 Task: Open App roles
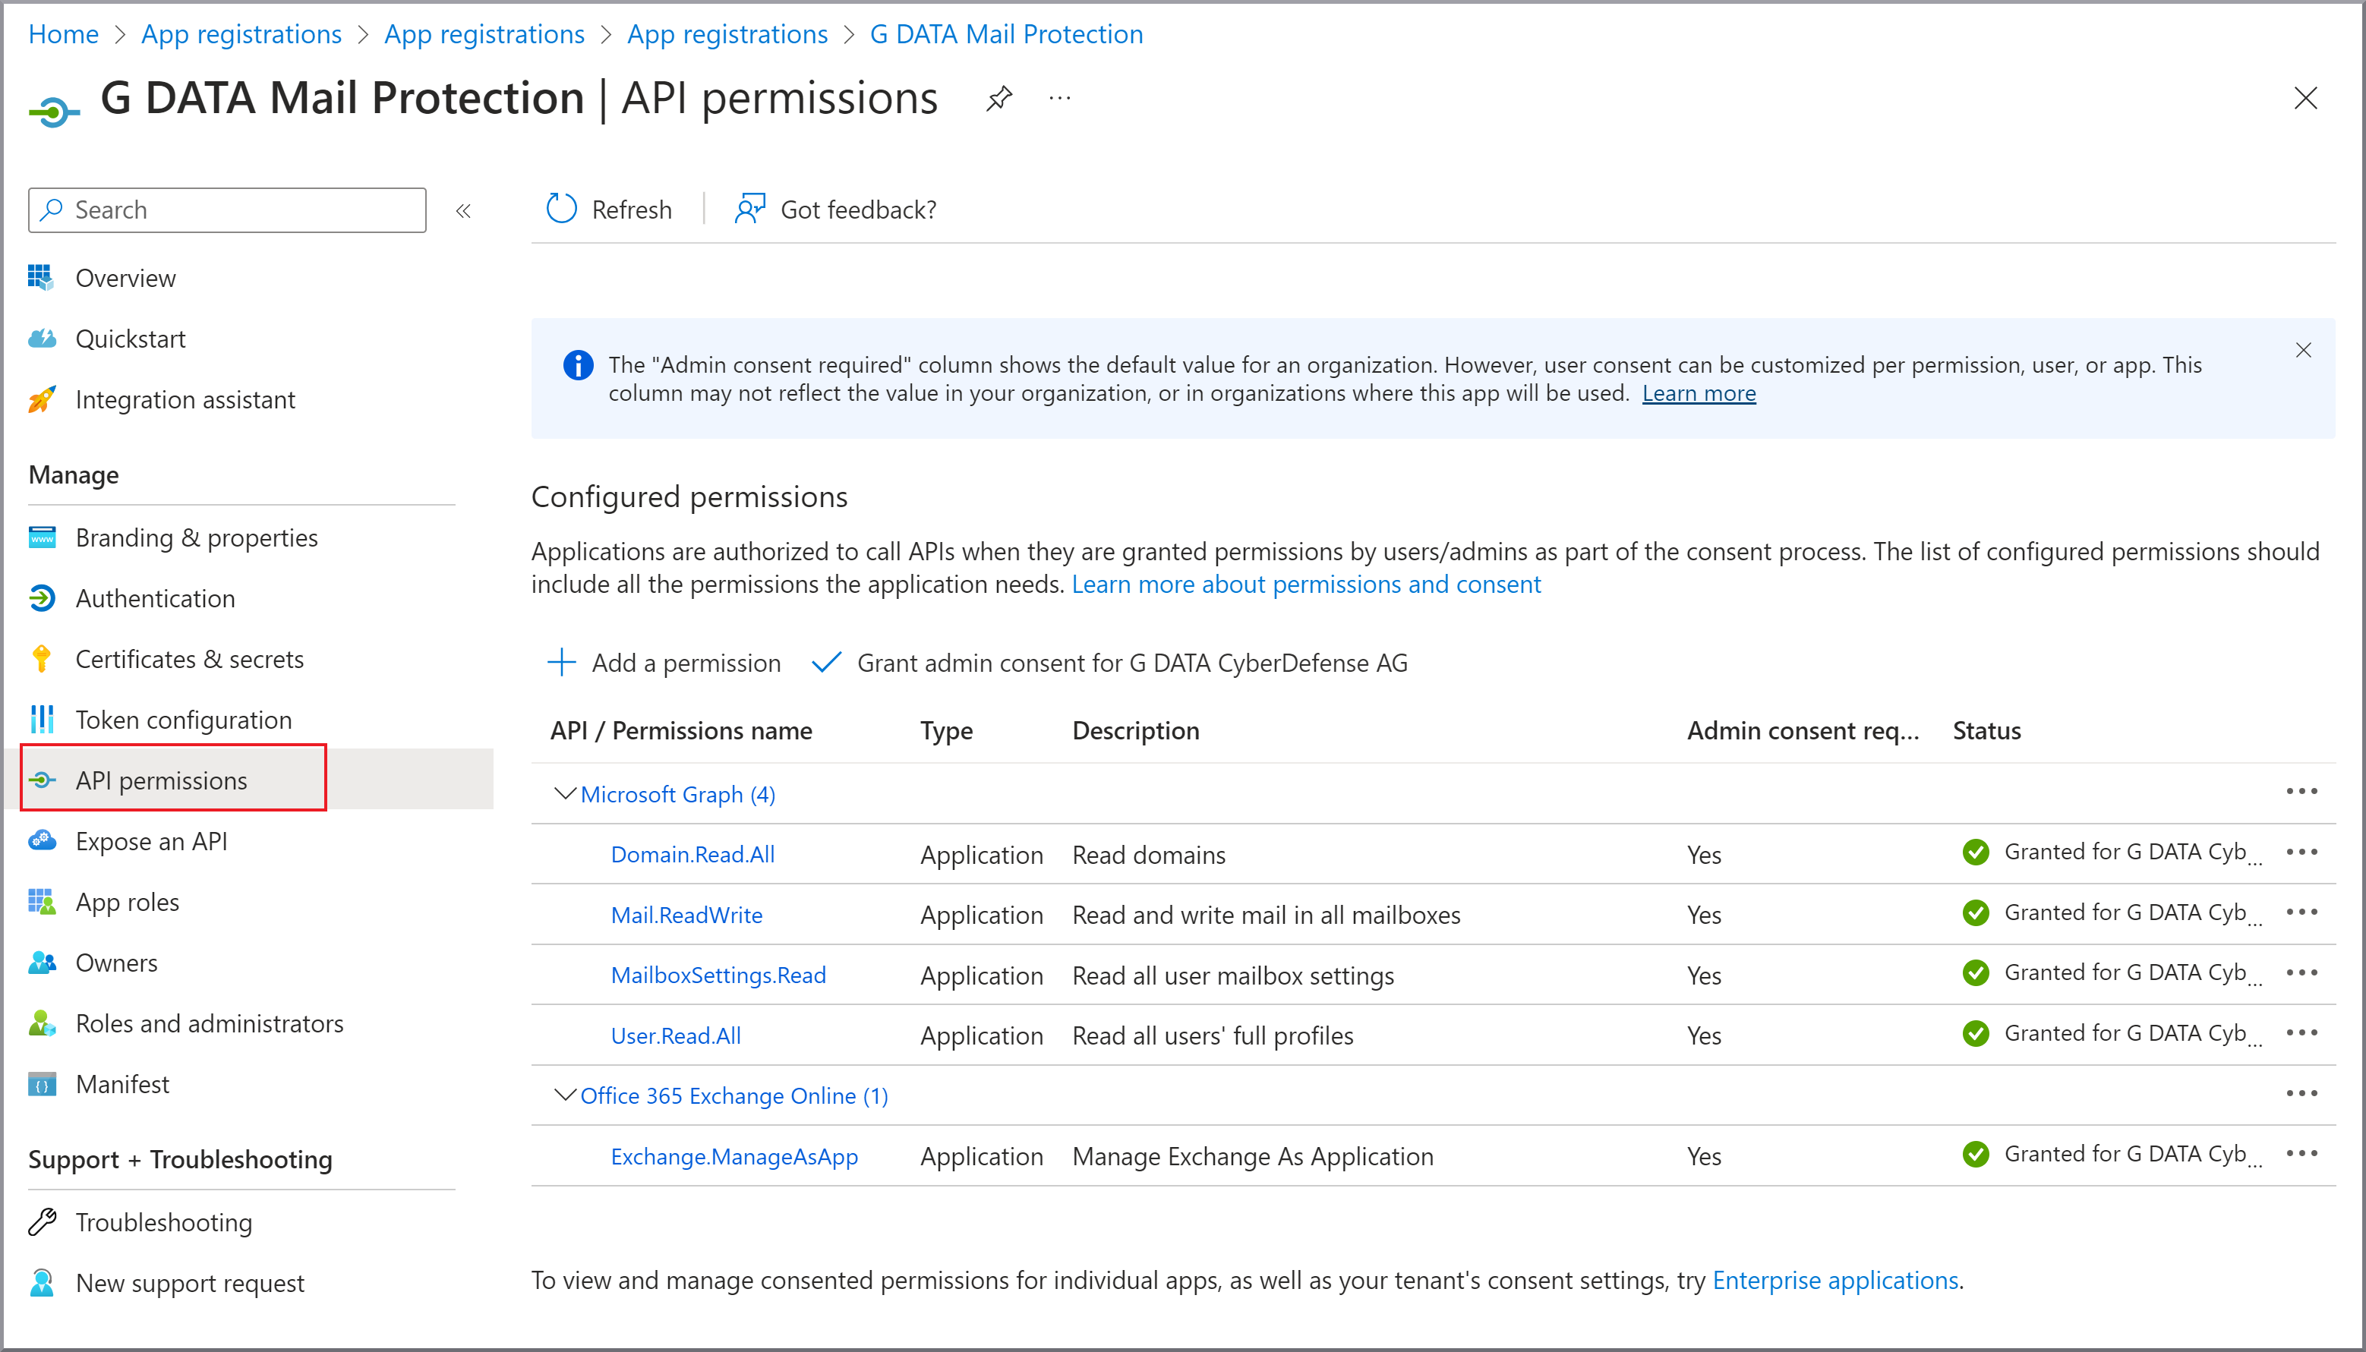point(128,903)
